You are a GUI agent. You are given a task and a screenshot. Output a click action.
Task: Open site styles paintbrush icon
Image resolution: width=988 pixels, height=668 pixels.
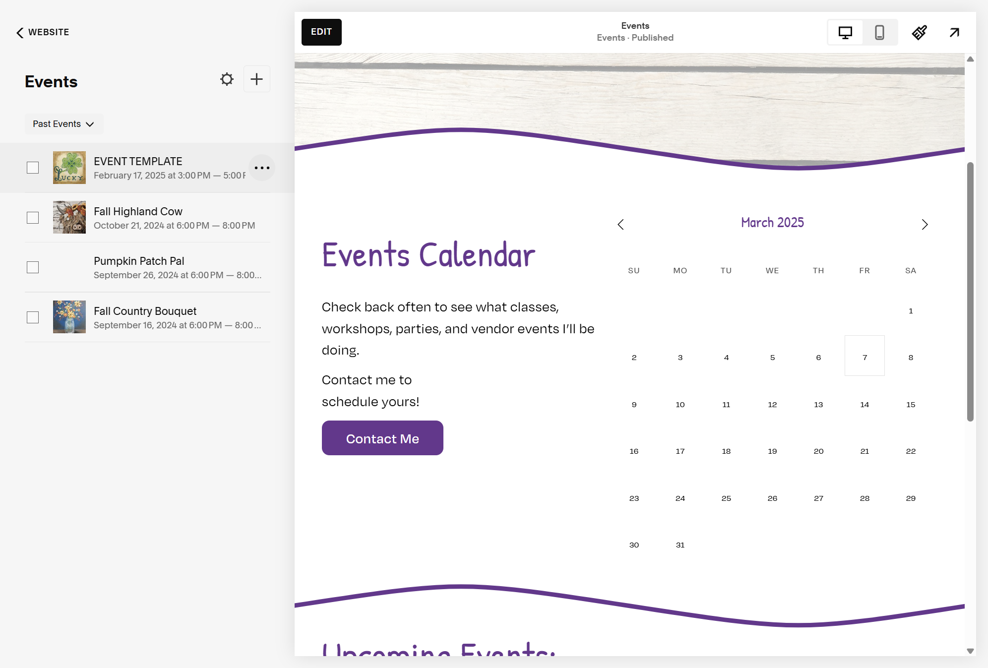click(x=920, y=33)
